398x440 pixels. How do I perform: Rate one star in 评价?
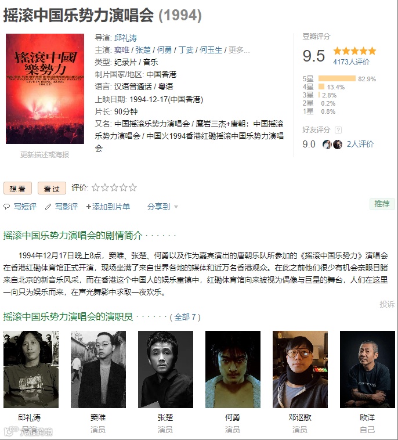pyautogui.click(x=96, y=187)
